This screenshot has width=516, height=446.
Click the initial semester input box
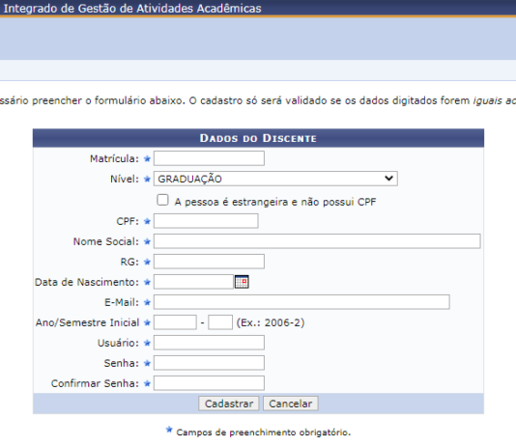220,322
